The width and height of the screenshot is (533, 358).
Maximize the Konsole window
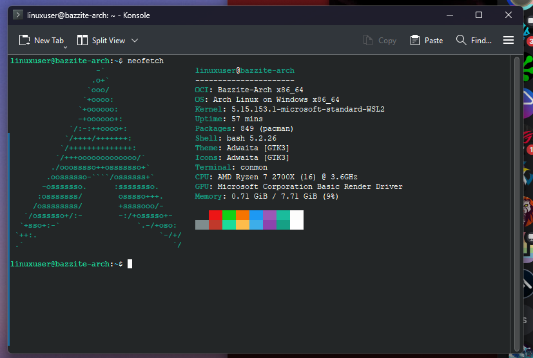tap(479, 15)
